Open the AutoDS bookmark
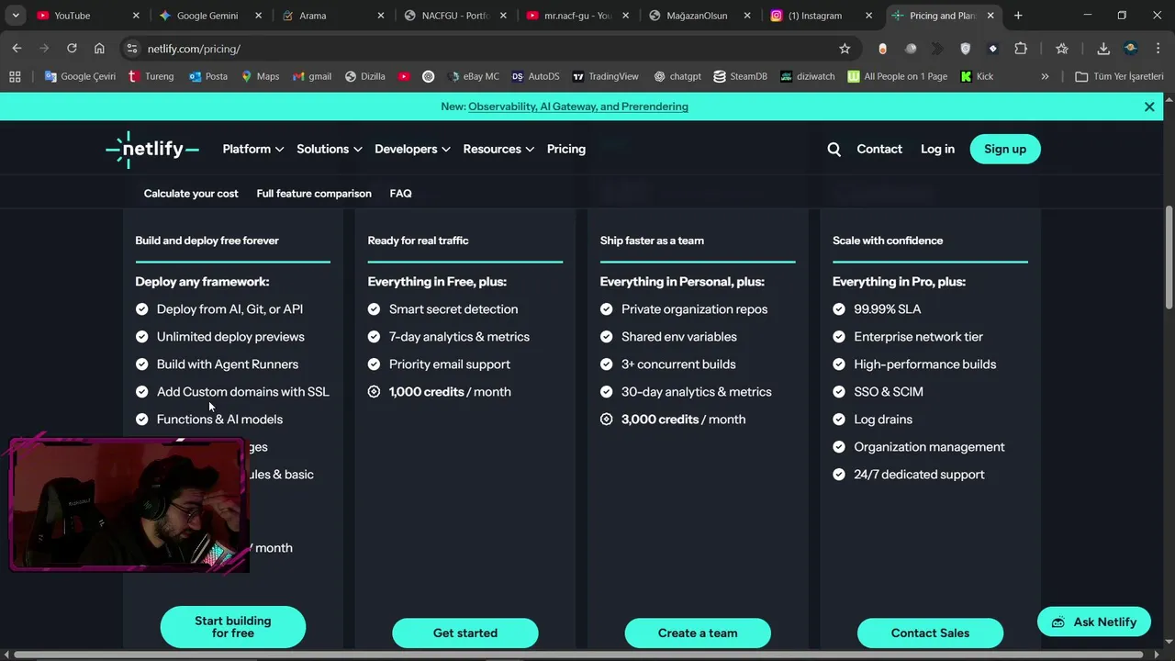 pyautogui.click(x=536, y=76)
